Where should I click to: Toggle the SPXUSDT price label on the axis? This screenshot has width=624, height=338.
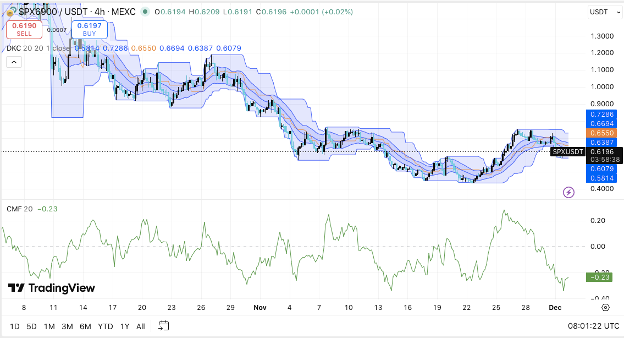click(568, 151)
